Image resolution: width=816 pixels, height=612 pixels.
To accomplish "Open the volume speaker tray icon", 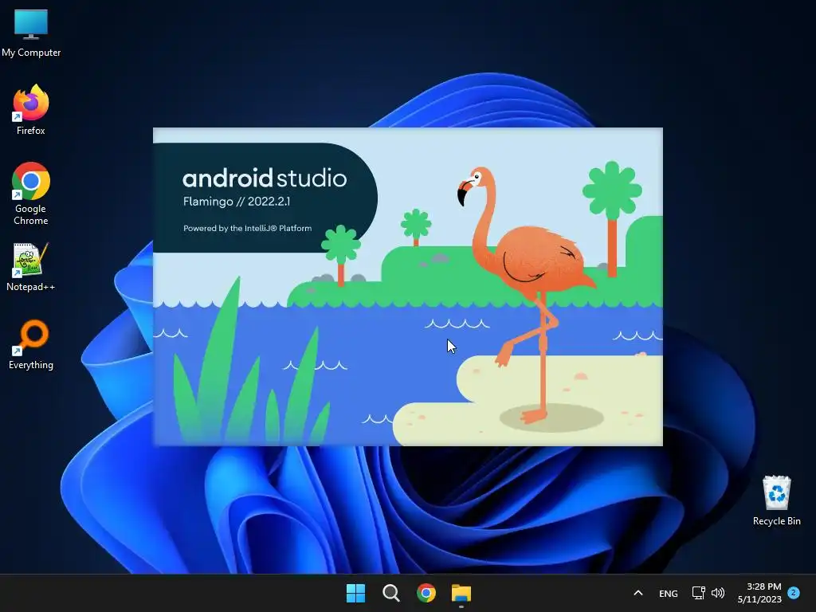I will coord(718,593).
